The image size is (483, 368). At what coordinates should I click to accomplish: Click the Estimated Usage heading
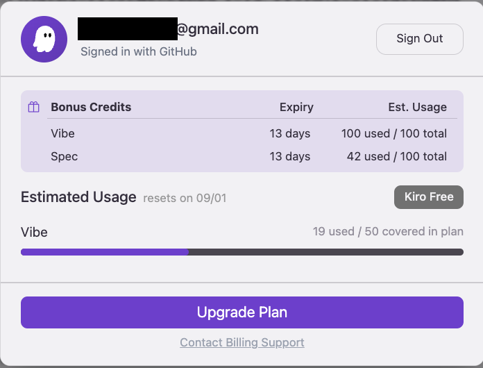[78, 197]
